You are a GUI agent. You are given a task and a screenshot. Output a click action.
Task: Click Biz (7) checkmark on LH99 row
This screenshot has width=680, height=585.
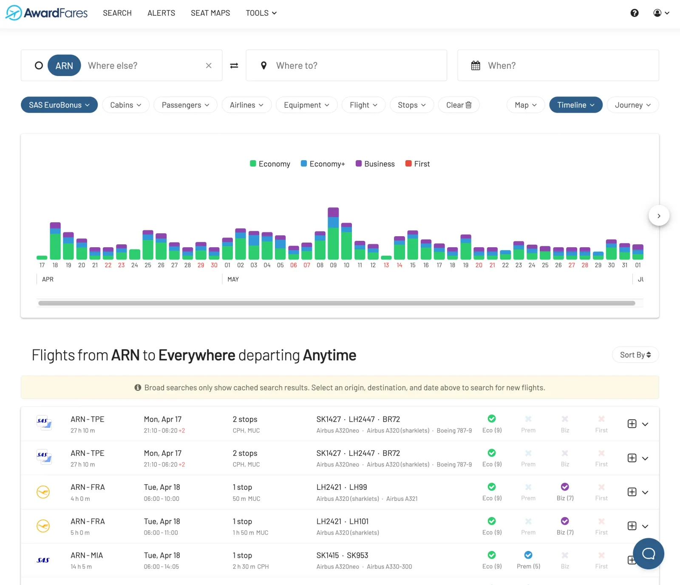[565, 487]
